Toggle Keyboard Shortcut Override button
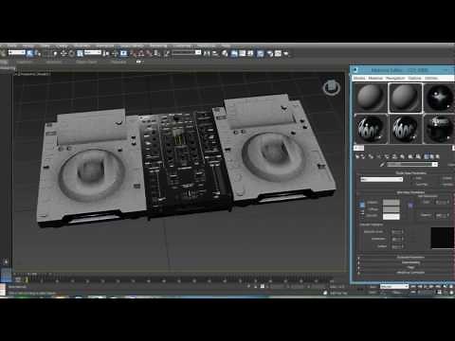The height and width of the screenshot is (341, 455). [x=123, y=53]
